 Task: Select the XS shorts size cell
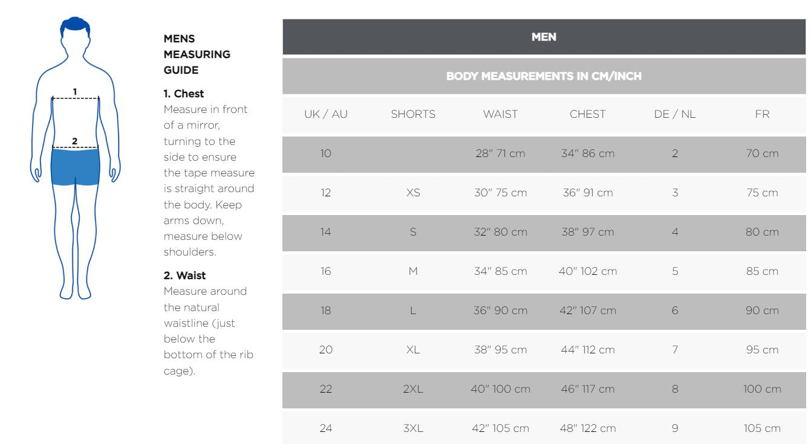tap(413, 193)
